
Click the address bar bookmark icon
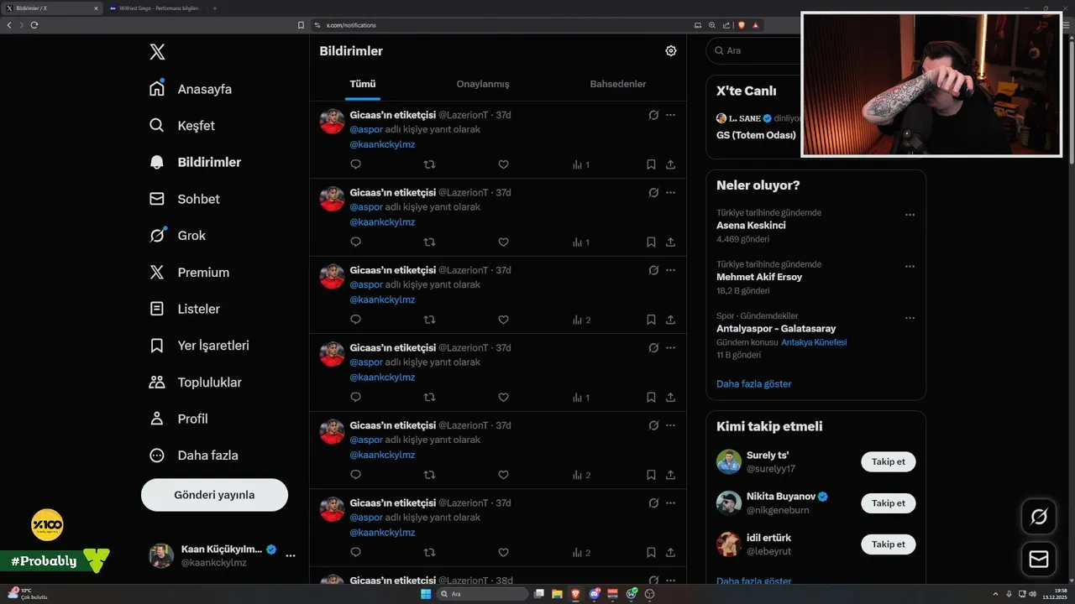click(302, 25)
